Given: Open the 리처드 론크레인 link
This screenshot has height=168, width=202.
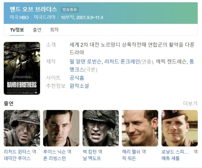Looking at the screenshot, I should pos(122,62).
